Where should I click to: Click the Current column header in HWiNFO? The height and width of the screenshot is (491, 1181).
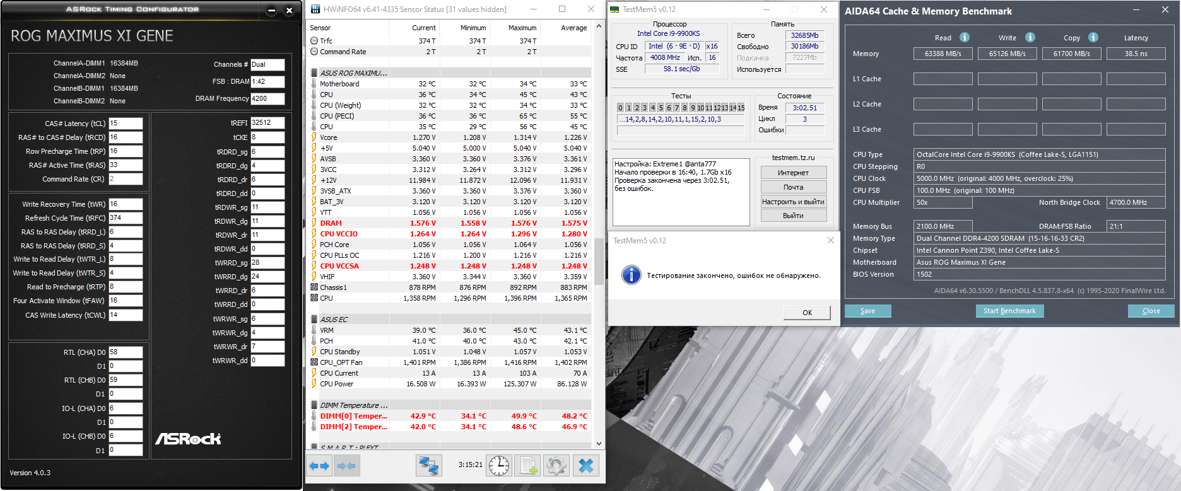pos(414,28)
